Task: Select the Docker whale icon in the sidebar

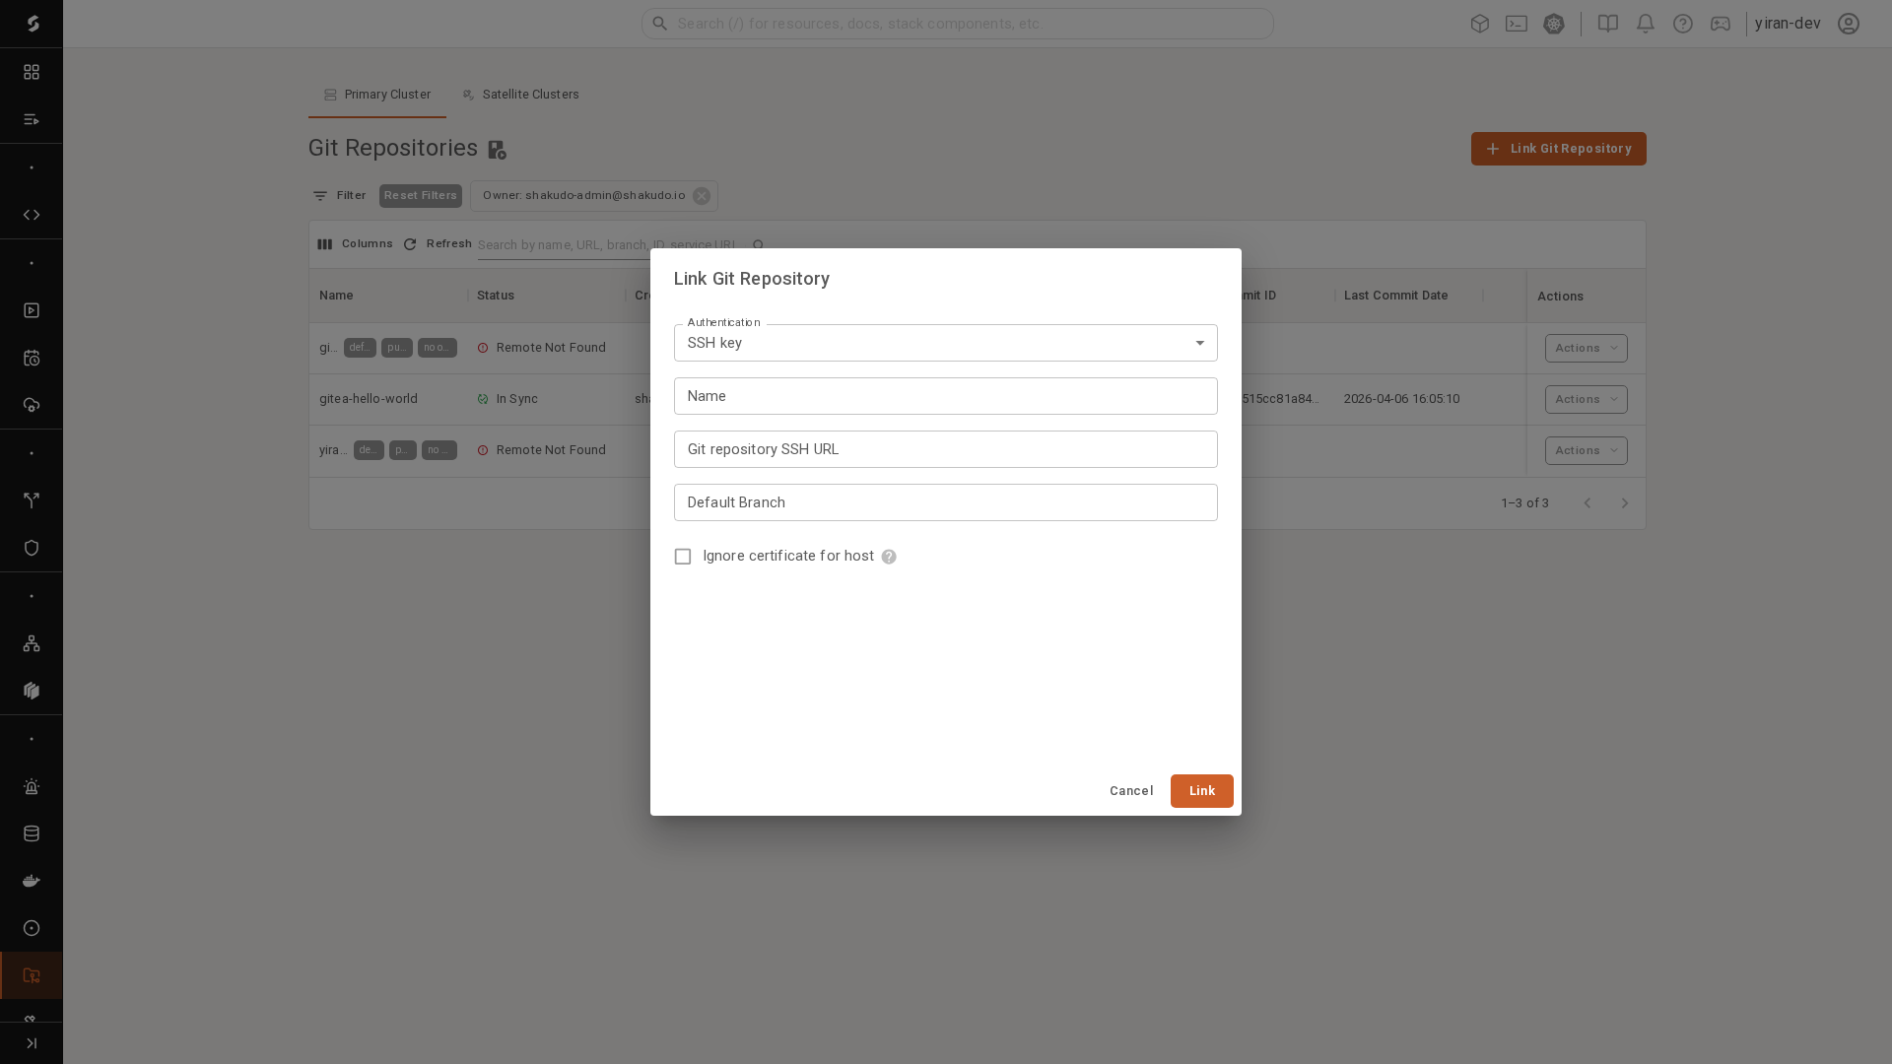Action: point(32,881)
